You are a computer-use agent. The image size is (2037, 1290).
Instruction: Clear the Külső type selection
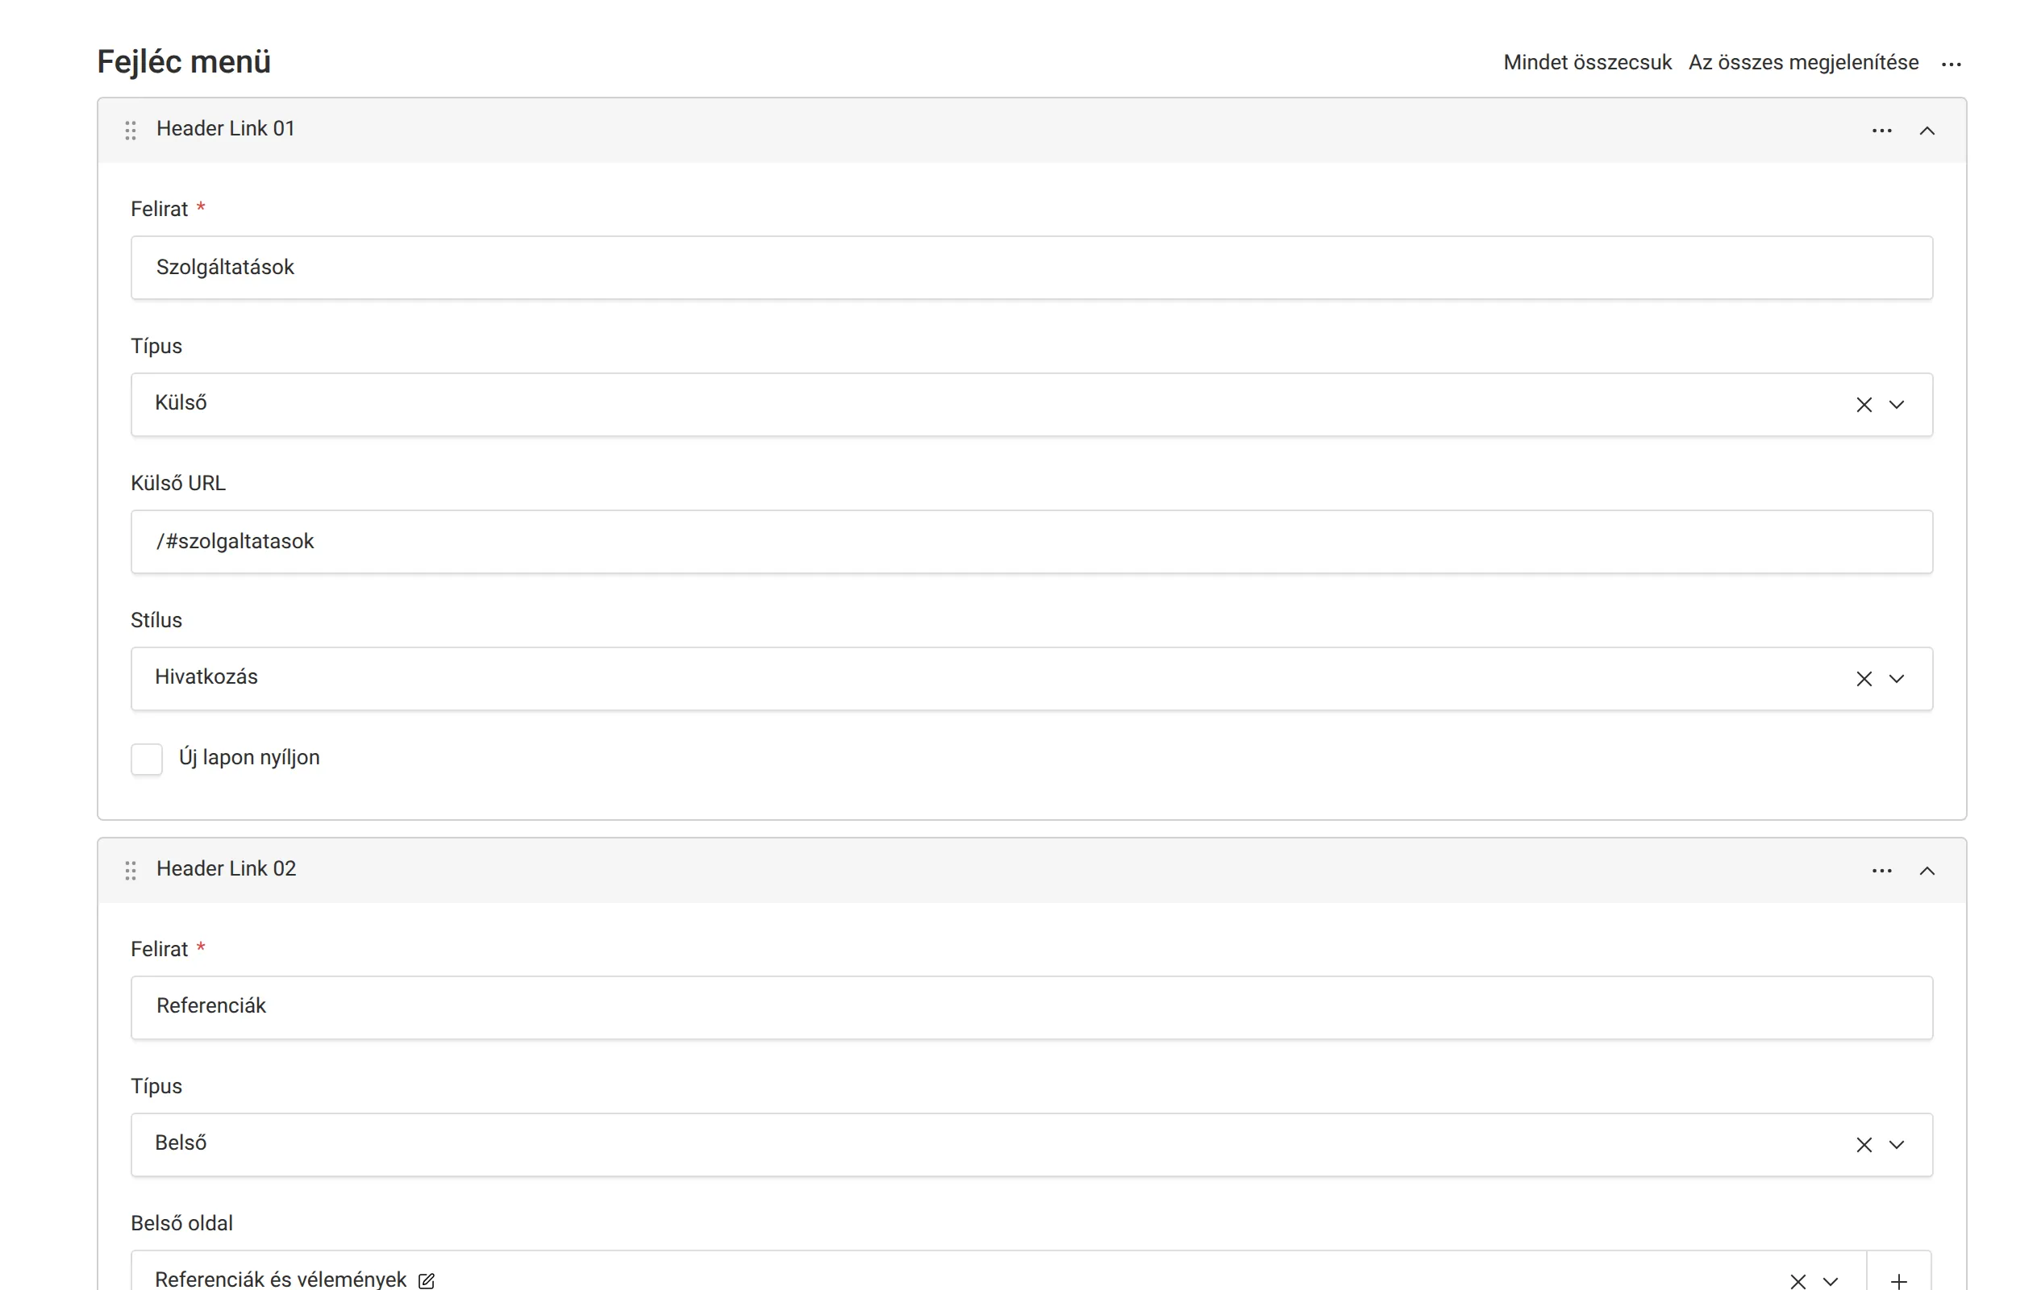(1864, 405)
